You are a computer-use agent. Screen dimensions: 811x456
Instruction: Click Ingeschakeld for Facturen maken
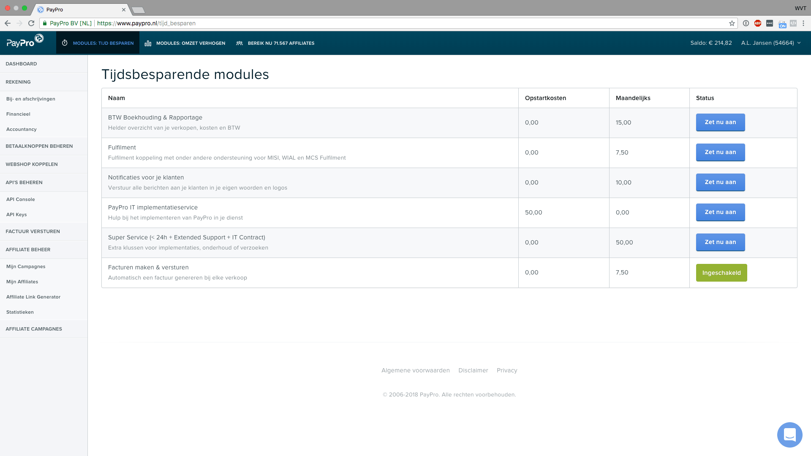[x=721, y=273]
